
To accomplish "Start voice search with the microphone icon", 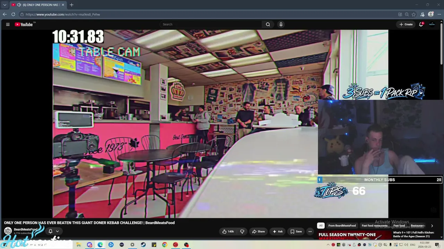I will 281,25.
